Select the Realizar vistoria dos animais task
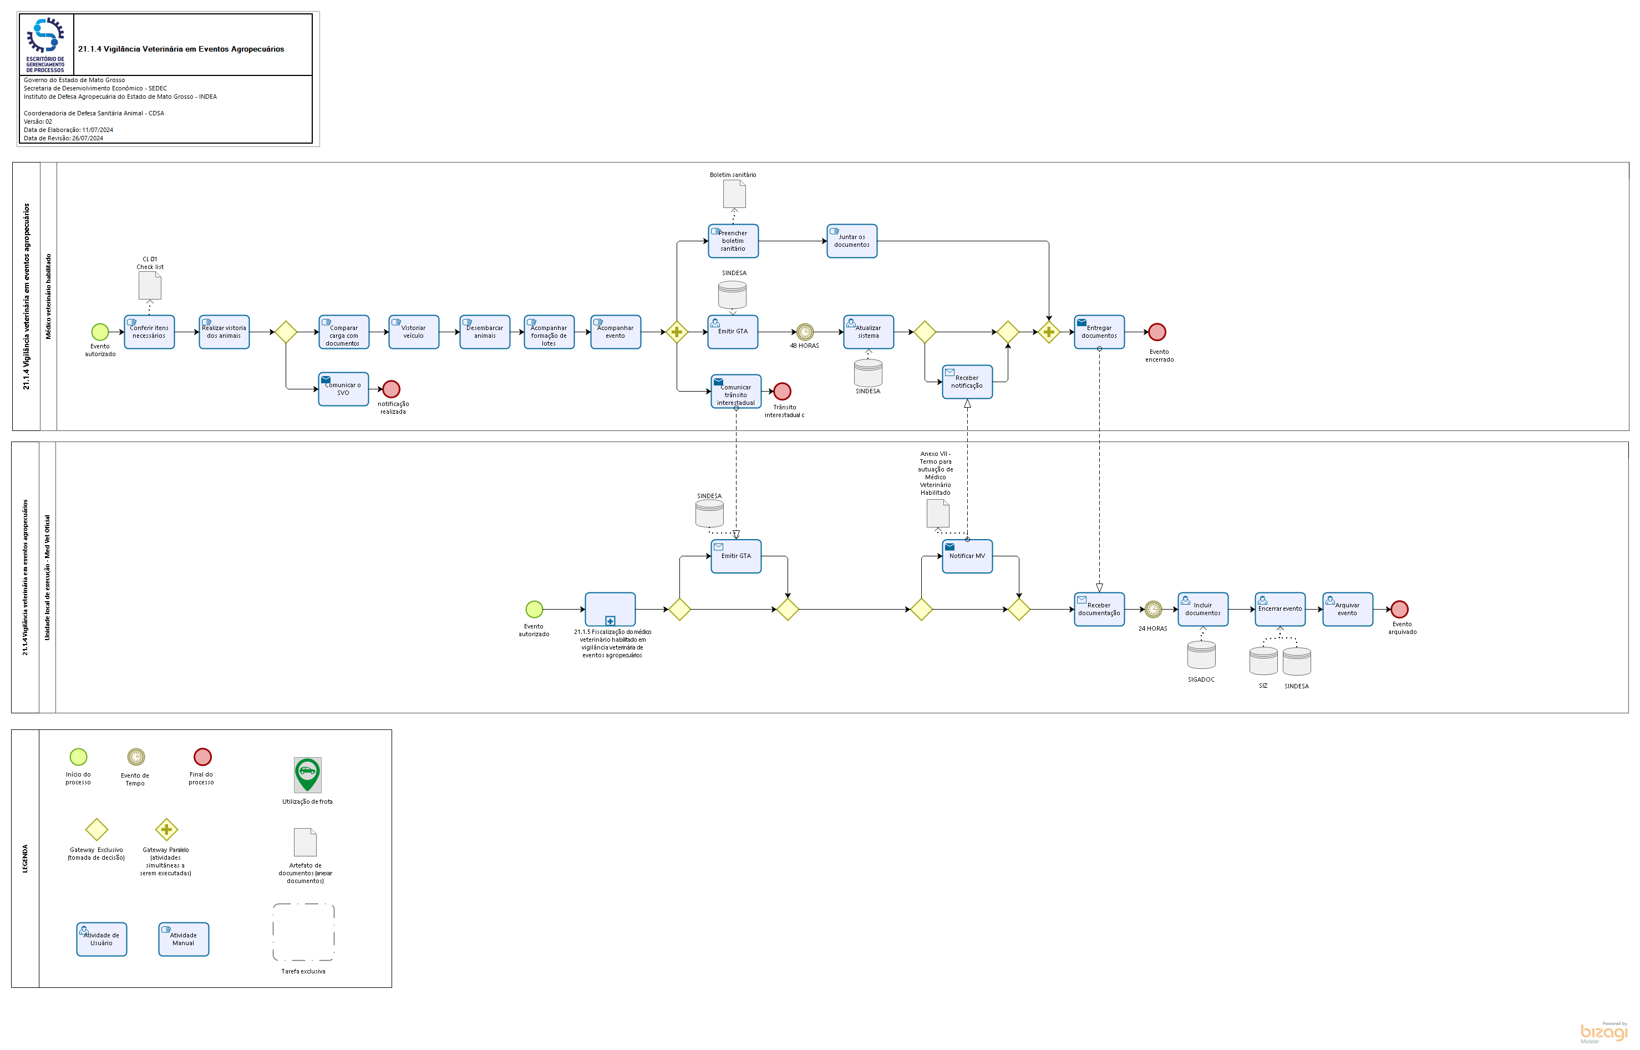Screen dimensions: 1640x1050 pos(224,332)
